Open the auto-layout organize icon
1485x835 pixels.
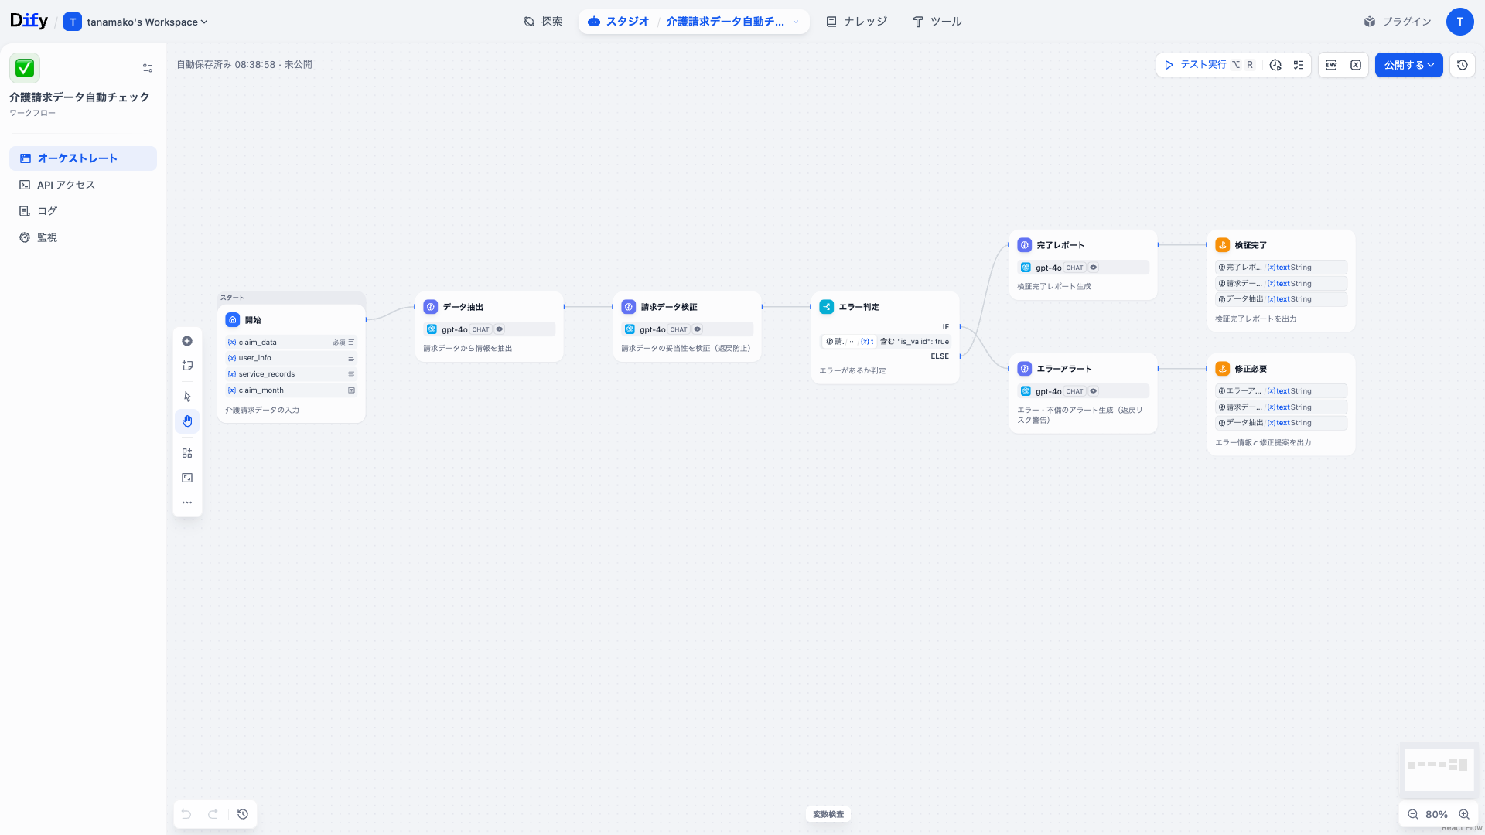(187, 452)
